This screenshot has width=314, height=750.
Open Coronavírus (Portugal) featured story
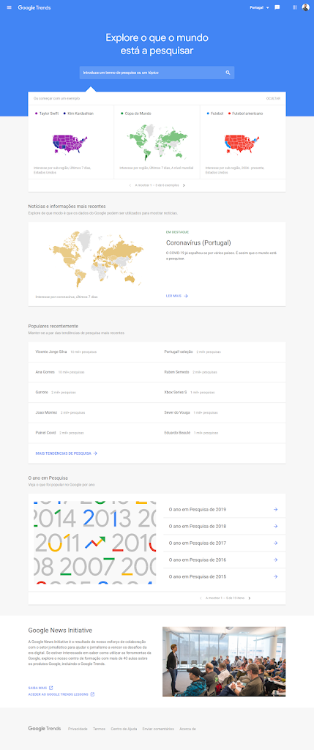tap(198, 242)
